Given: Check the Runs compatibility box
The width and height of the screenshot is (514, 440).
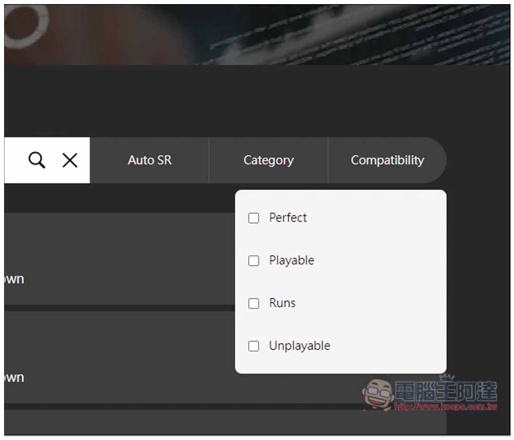Looking at the screenshot, I should pyautogui.click(x=253, y=303).
